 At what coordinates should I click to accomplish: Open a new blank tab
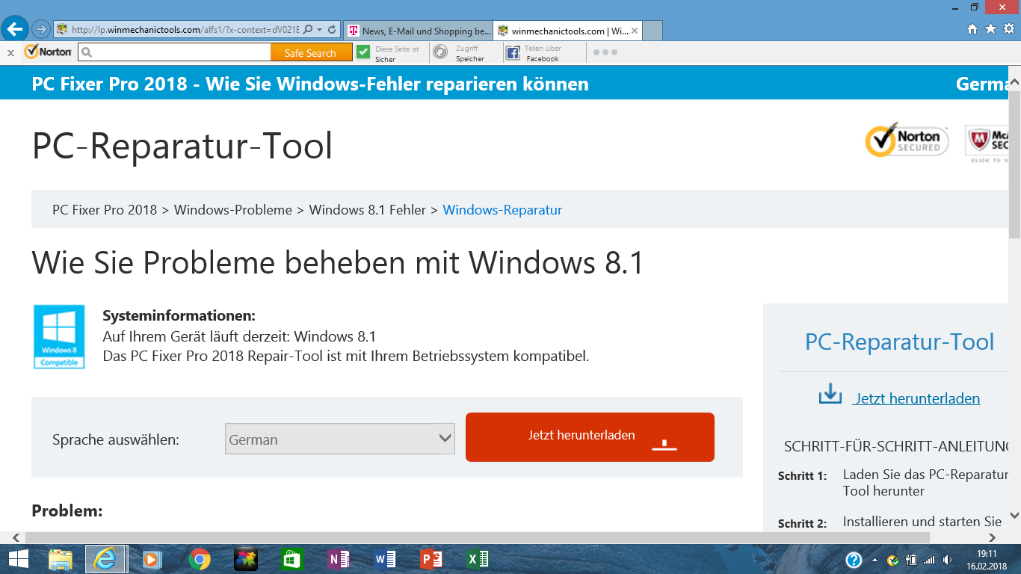[x=653, y=31]
